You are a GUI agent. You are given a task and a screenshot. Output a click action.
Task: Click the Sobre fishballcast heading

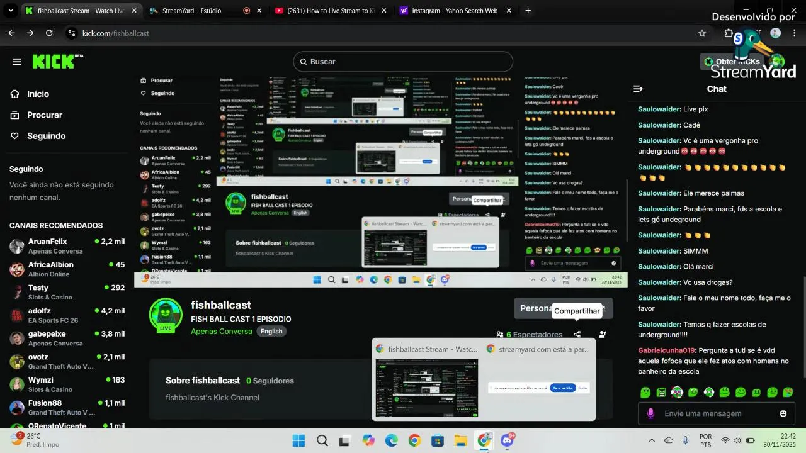203,381
